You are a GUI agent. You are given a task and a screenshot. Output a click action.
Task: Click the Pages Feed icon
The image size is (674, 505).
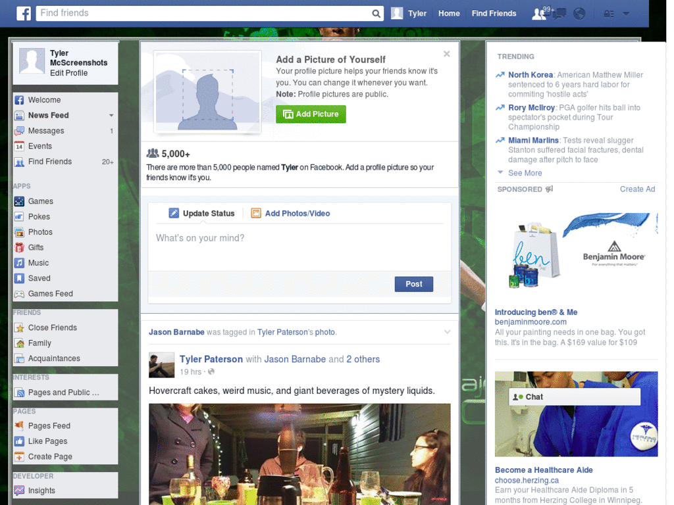[x=19, y=426]
